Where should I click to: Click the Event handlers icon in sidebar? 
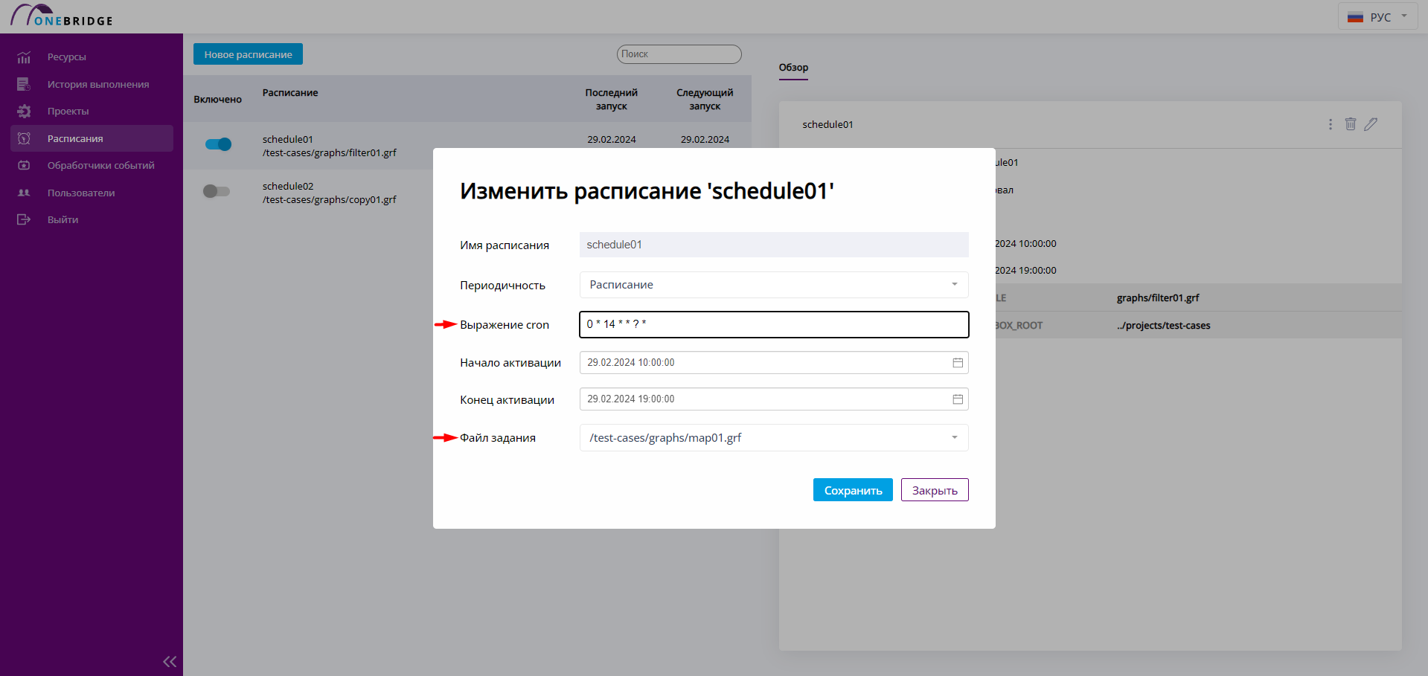[24, 165]
